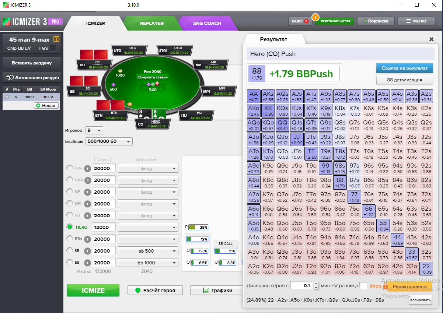Select the UTG hero radio button
The width and height of the screenshot is (443, 313).
tap(69, 168)
